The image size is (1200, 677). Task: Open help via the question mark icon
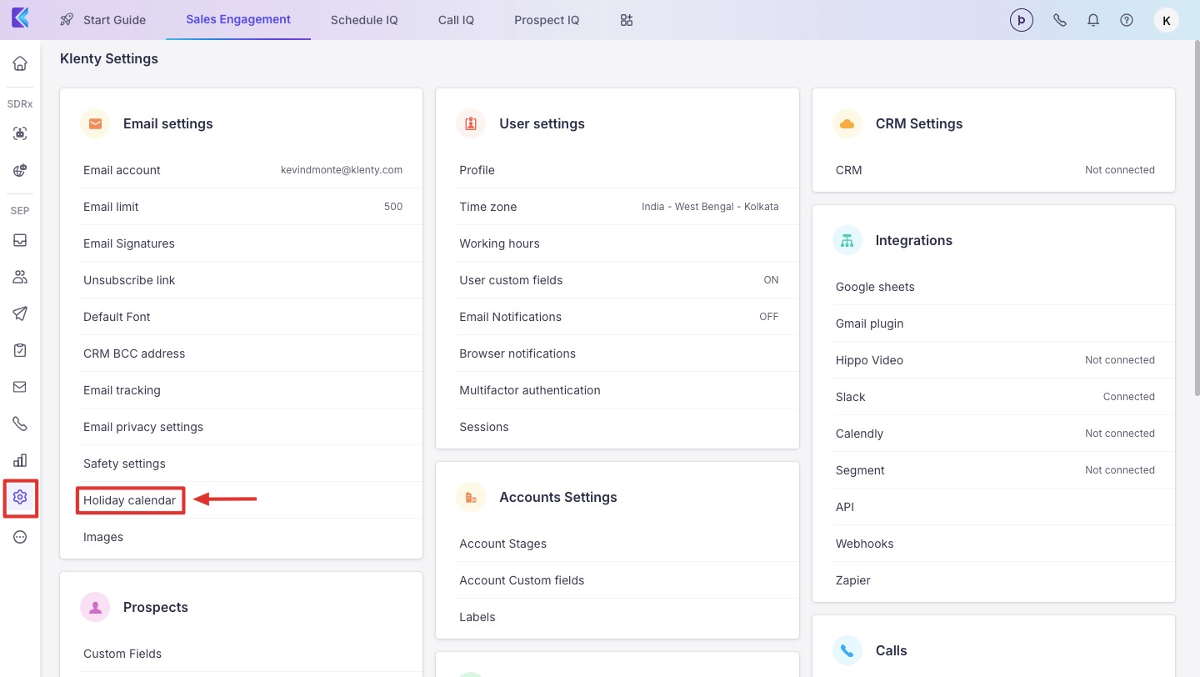tap(1127, 20)
